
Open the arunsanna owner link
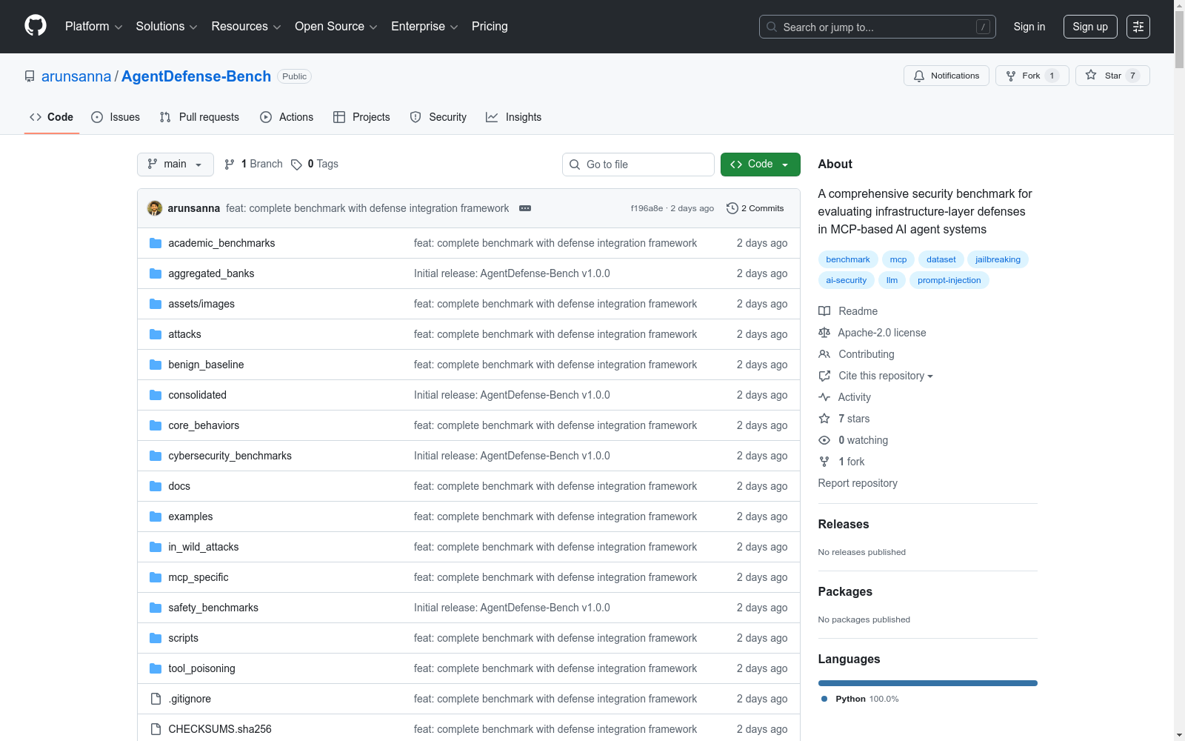(76, 76)
